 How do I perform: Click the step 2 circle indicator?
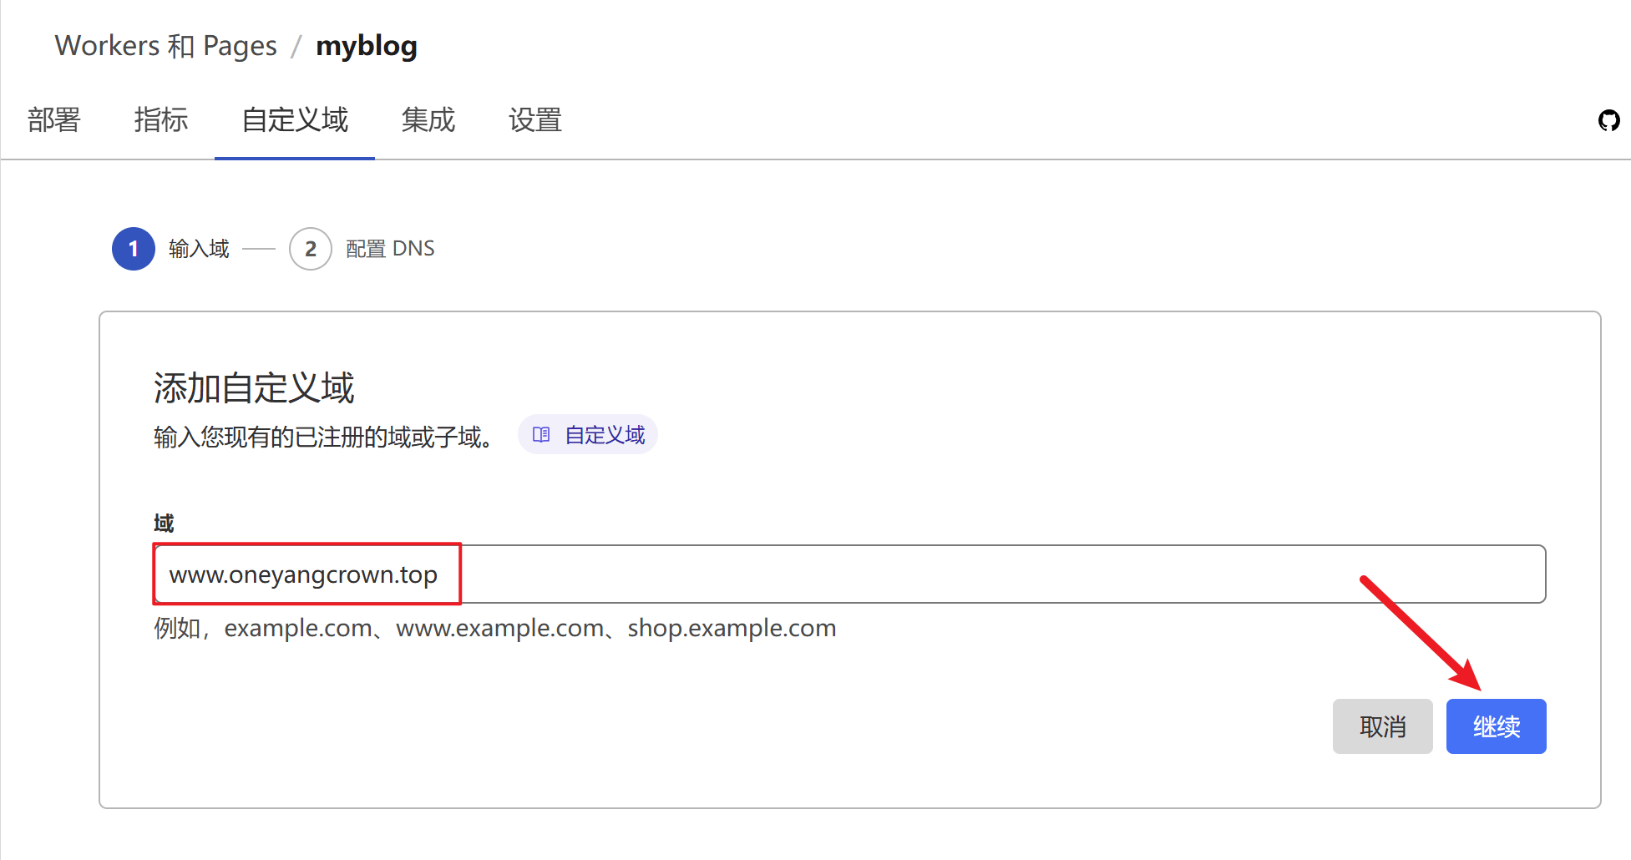(x=311, y=249)
